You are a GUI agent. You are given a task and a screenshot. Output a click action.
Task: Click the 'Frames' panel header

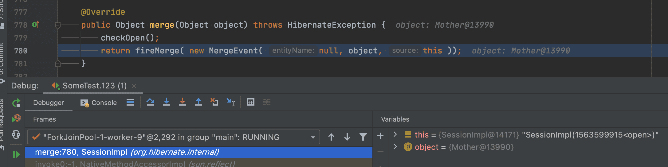(x=45, y=119)
